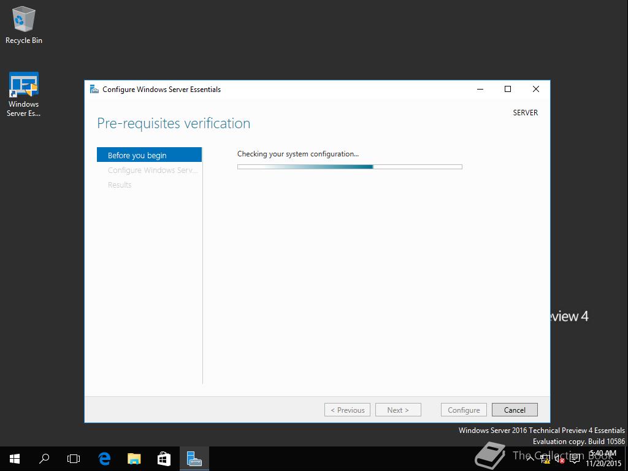Screen dimensions: 628x471
Task: Click the Checking your system configuration text
Action: click(x=298, y=154)
